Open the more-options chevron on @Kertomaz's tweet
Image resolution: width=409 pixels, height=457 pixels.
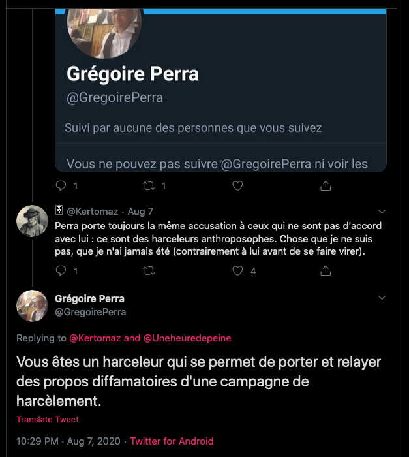pyautogui.click(x=382, y=212)
